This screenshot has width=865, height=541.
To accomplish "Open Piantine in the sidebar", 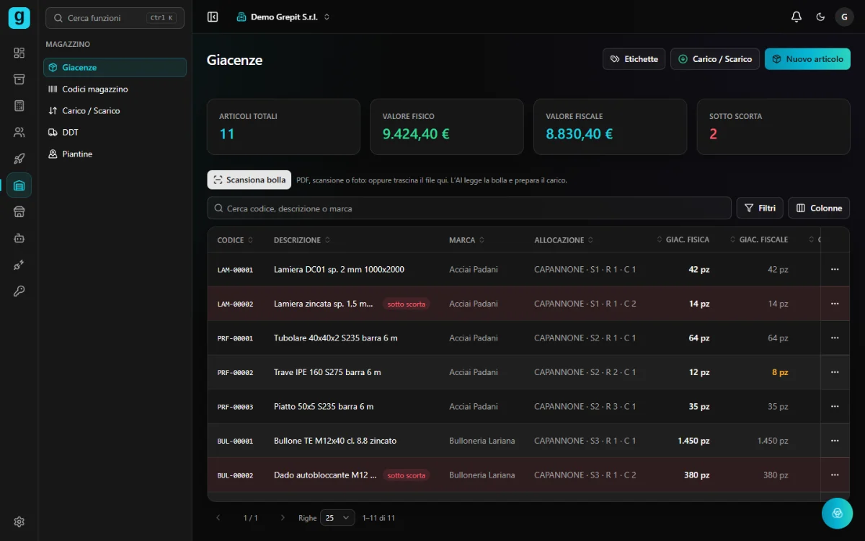I will (x=115, y=154).
